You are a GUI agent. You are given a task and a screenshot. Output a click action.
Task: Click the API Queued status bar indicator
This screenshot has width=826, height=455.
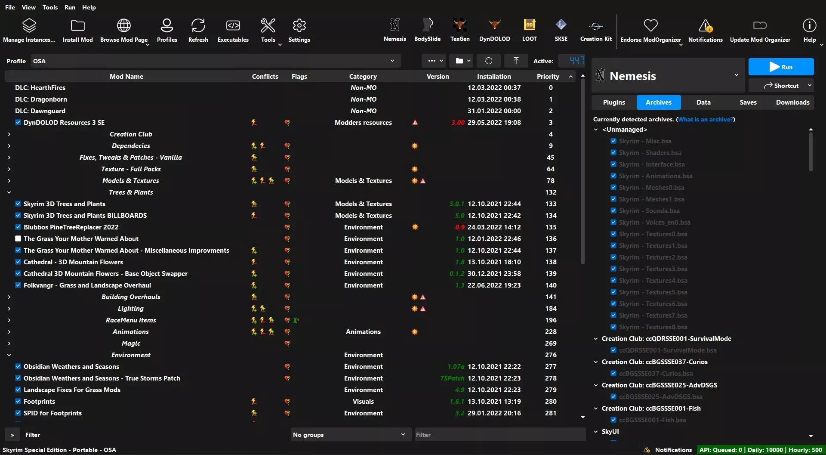click(761, 450)
